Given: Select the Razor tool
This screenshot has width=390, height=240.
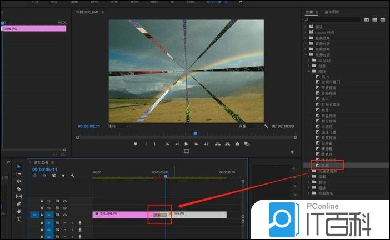Looking at the screenshot, I should pyautogui.click(x=18, y=188).
